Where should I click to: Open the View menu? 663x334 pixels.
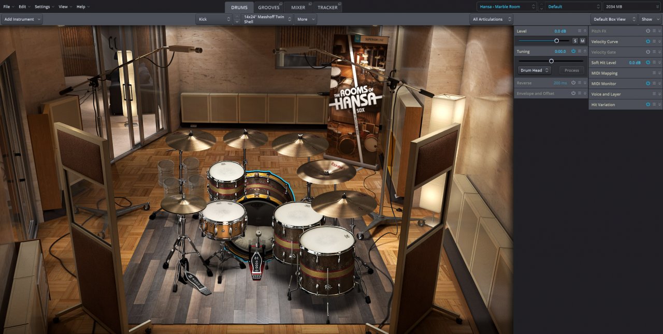click(x=65, y=7)
